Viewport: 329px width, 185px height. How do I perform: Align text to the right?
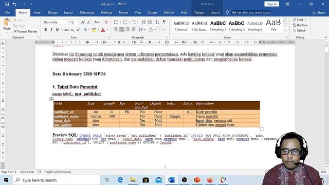pos(127,30)
